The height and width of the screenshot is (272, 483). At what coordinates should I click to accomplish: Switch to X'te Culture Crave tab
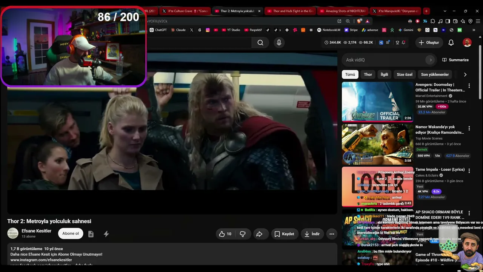point(185,11)
